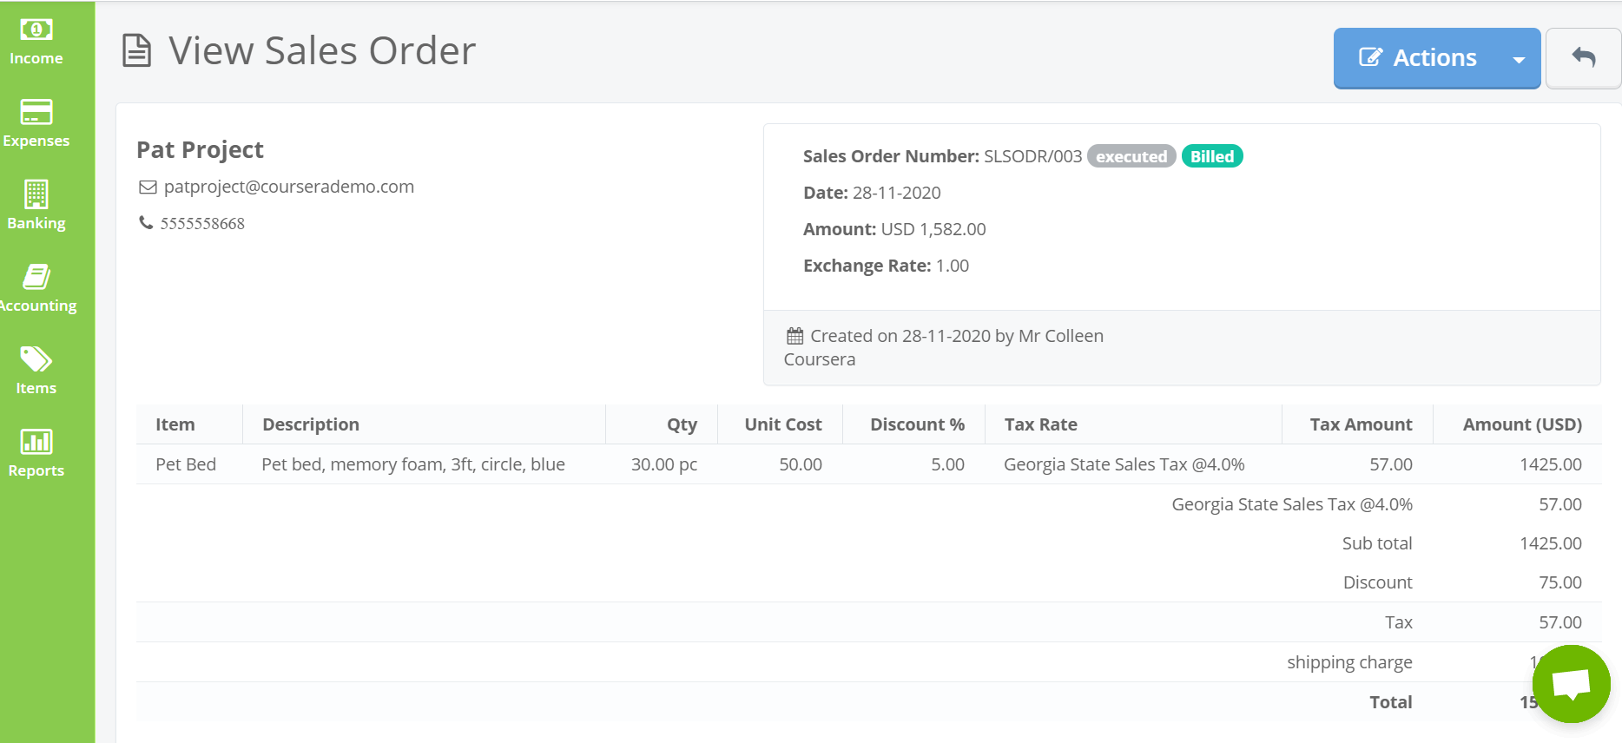Open the green chat bubble widget
Image resolution: width=1622 pixels, height=743 pixels.
1571,684
